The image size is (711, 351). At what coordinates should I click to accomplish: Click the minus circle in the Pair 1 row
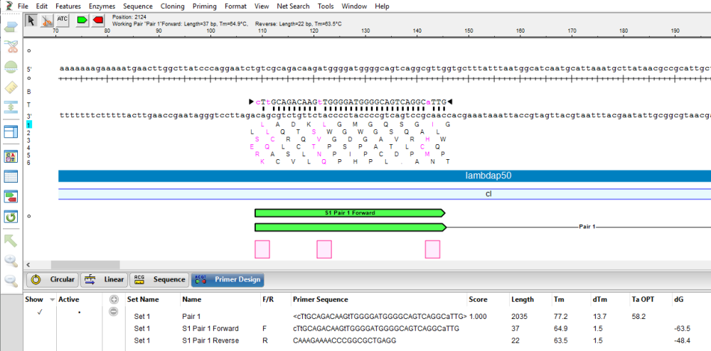coord(114,312)
